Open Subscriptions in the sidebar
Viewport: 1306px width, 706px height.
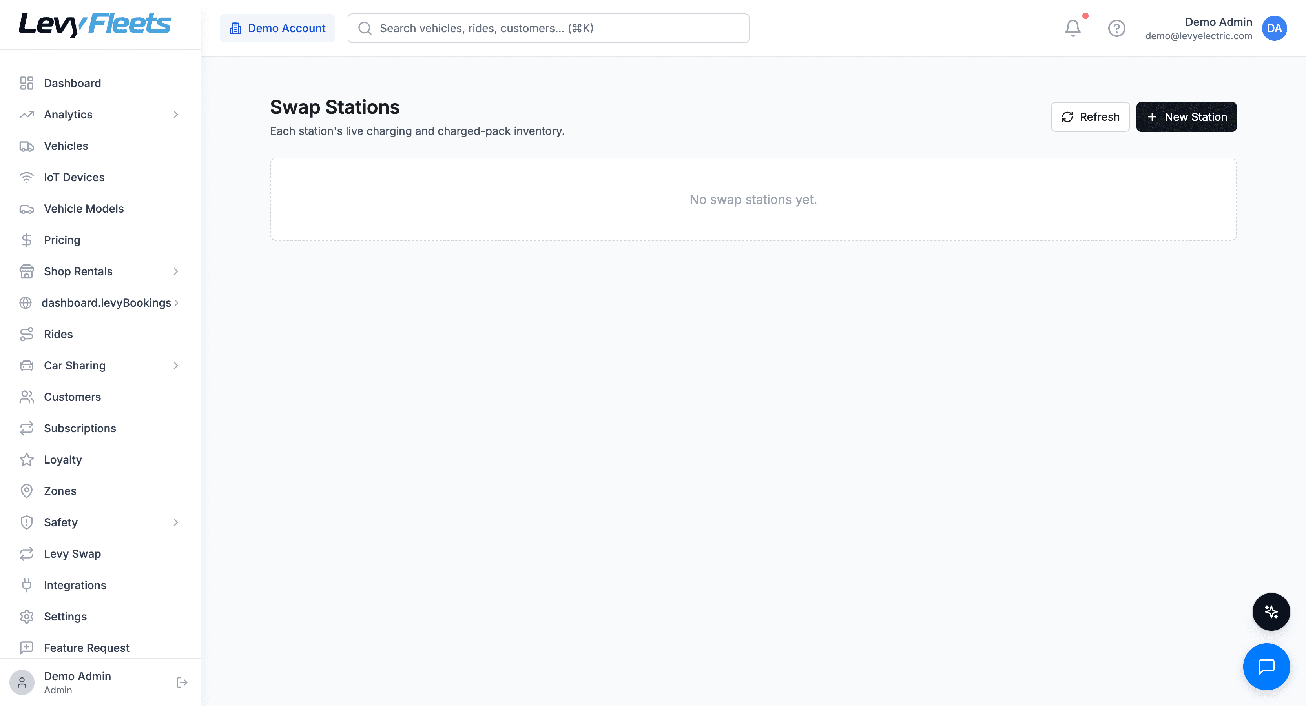point(100,429)
